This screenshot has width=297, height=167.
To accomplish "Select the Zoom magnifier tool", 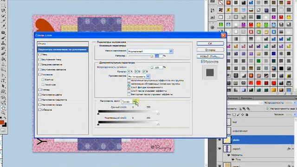I will click(x=3, y=113).
